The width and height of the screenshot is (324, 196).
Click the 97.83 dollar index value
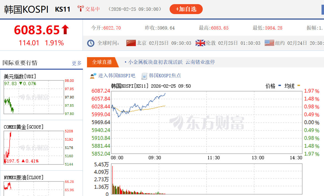point(10,84)
